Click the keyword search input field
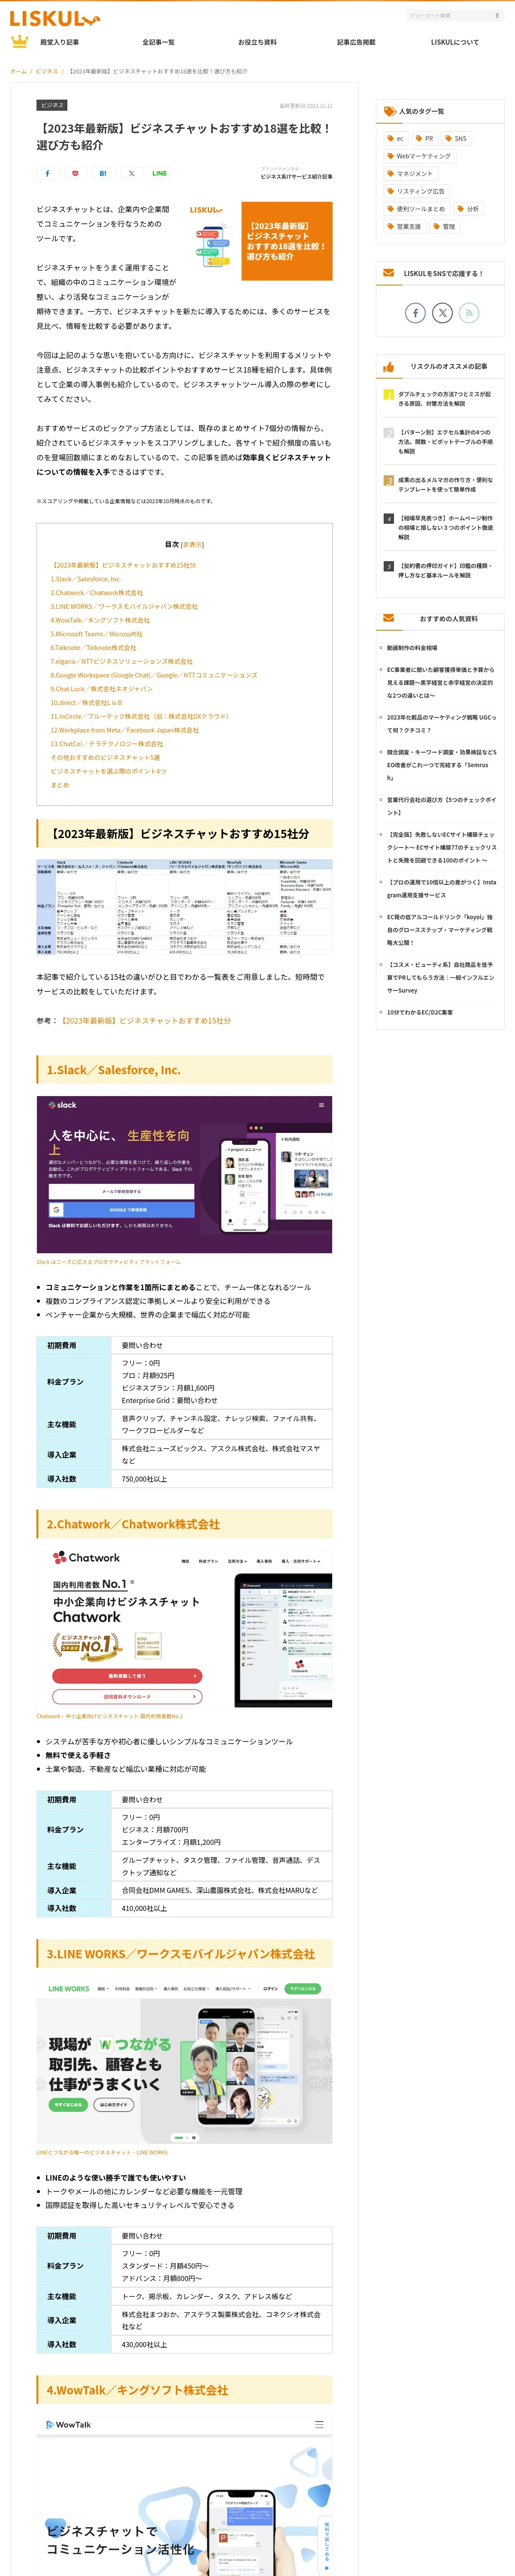 (448, 16)
